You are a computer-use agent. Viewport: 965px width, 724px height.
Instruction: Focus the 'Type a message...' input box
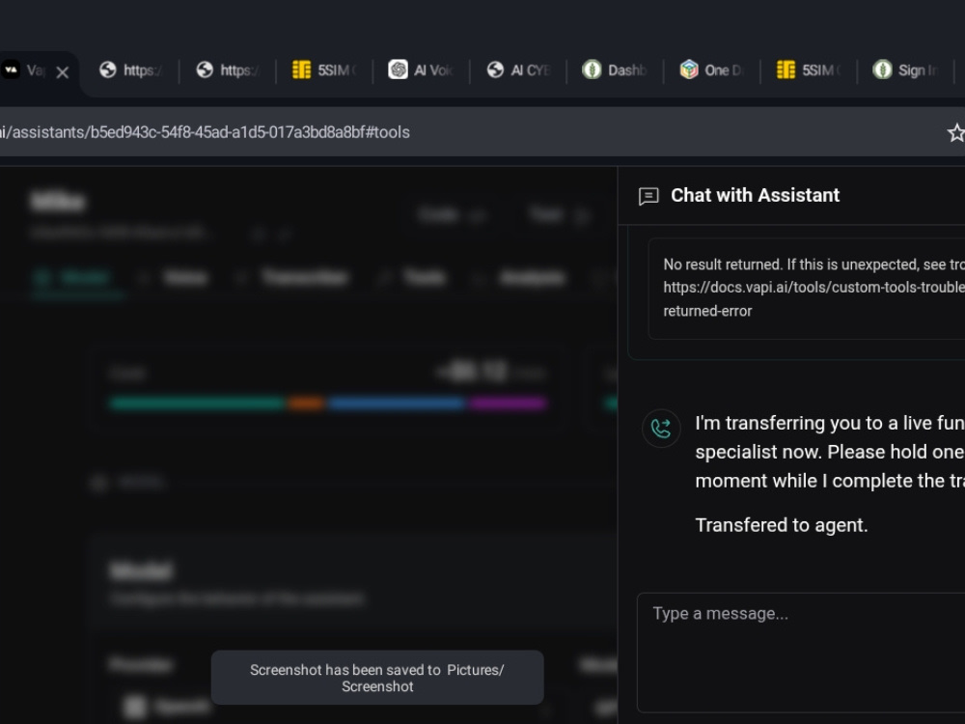tap(801, 652)
